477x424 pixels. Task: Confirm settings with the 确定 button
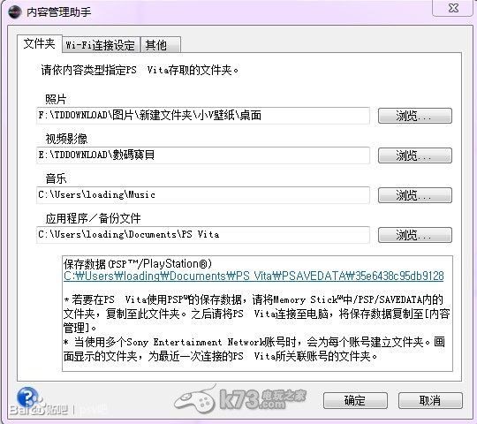pos(355,400)
